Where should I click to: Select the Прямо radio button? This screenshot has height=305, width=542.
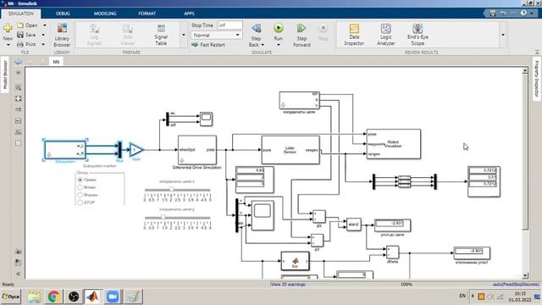[80, 180]
